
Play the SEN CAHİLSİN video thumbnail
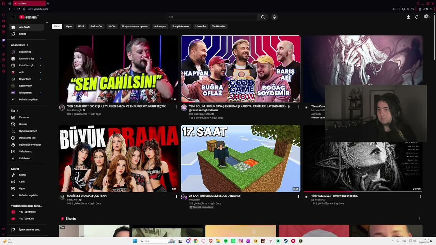[119, 69]
